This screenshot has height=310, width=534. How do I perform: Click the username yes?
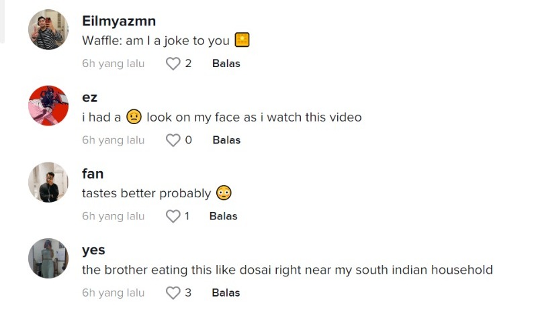[93, 250]
